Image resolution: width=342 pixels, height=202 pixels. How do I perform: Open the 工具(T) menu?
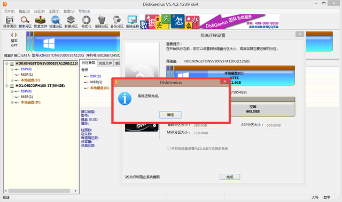(x=54, y=11)
